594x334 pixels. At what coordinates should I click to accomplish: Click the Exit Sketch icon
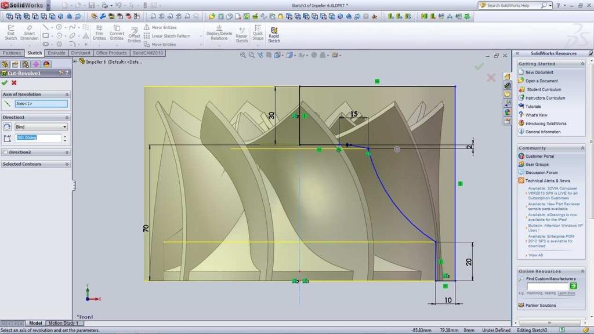10,32
